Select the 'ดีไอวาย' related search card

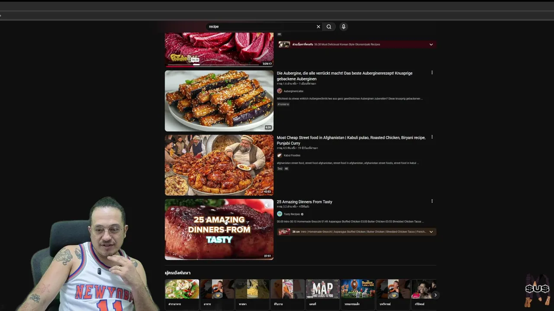287,294
